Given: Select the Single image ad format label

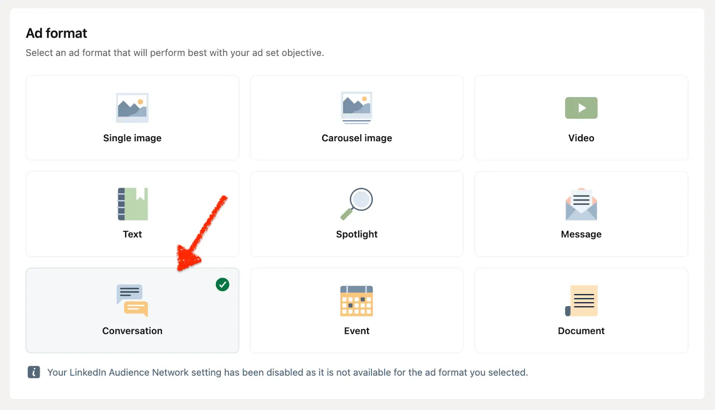Looking at the screenshot, I should click(x=132, y=138).
